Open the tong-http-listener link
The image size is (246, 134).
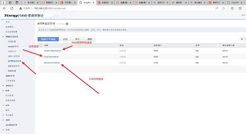tap(51, 57)
